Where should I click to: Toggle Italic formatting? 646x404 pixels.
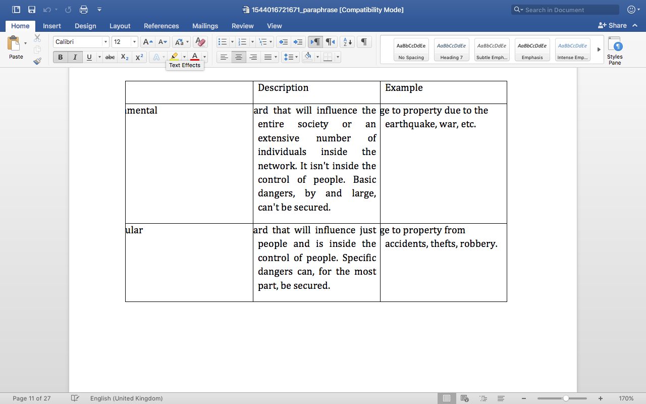(x=75, y=57)
